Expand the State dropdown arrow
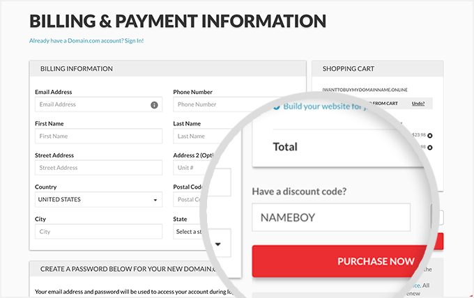The width and height of the screenshot is (474, 298). (x=217, y=244)
